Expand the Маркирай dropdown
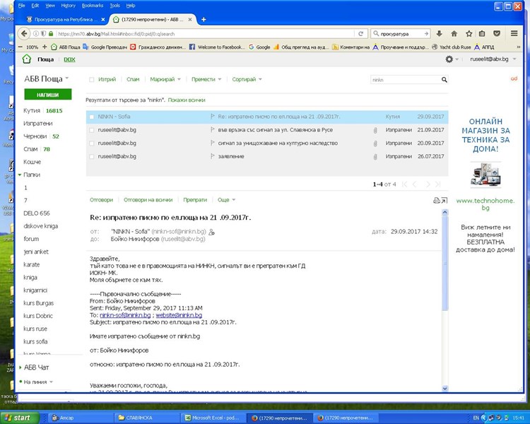The height and width of the screenshot is (424, 530). pyautogui.click(x=165, y=80)
